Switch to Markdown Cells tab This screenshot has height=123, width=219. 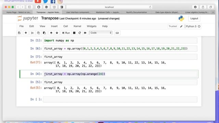[x=107, y=12]
